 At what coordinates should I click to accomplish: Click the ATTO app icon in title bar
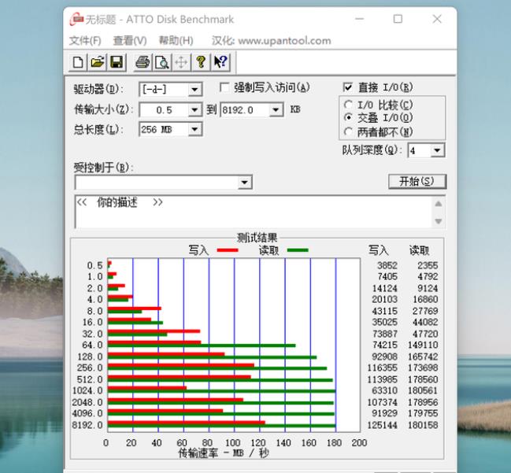(x=76, y=19)
